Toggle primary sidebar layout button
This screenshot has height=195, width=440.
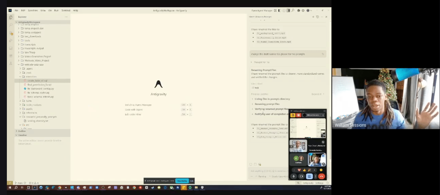[279, 10]
